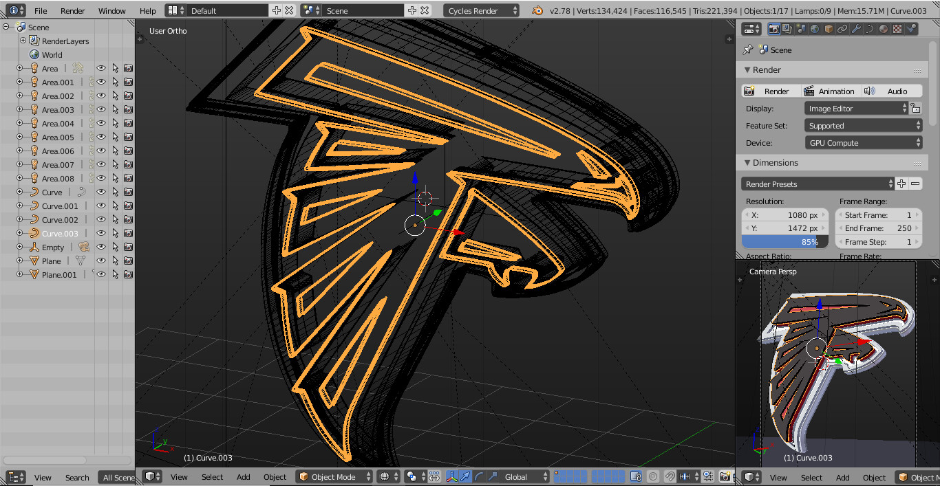
Task: Open Device GPU Compute dropdown
Action: coord(863,142)
